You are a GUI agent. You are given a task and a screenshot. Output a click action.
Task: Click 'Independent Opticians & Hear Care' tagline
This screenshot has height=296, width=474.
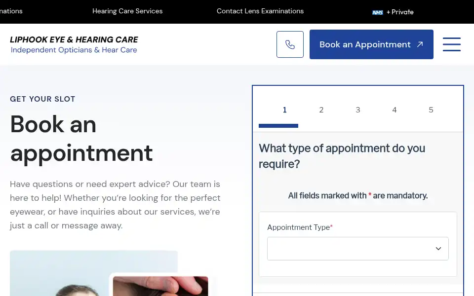pyautogui.click(x=74, y=50)
